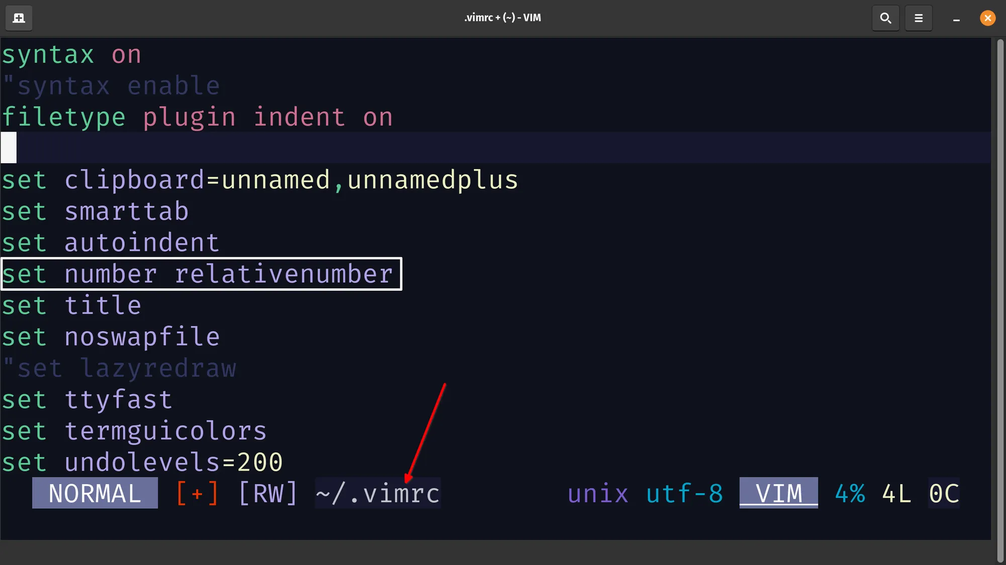Image resolution: width=1006 pixels, height=565 pixels.
Task: Click the commented 'set lazyredraw' line
Action: pyautogui.click(x=120, y=368)
